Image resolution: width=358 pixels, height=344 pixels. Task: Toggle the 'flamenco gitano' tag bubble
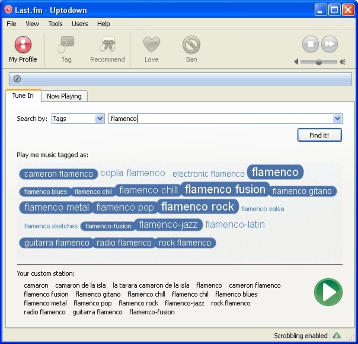[302, 191]
